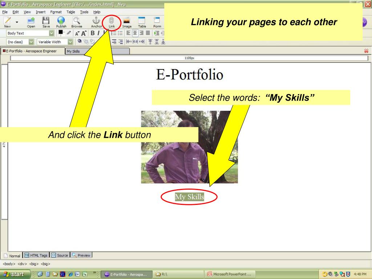Decrease font size with small A icon
Image resolution: width=372 pixels, height=279 pixels.
pyautogui.click(x=77, y=33)
